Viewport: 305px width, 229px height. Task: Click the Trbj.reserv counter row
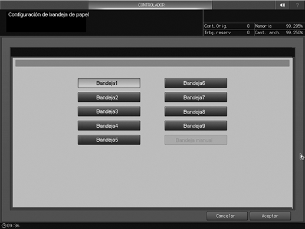pos(227,32)
